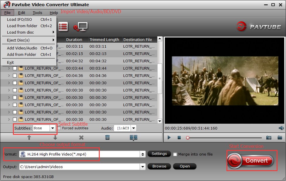
Task: Click the Output path input field
Action: click(x=79, y=167)
